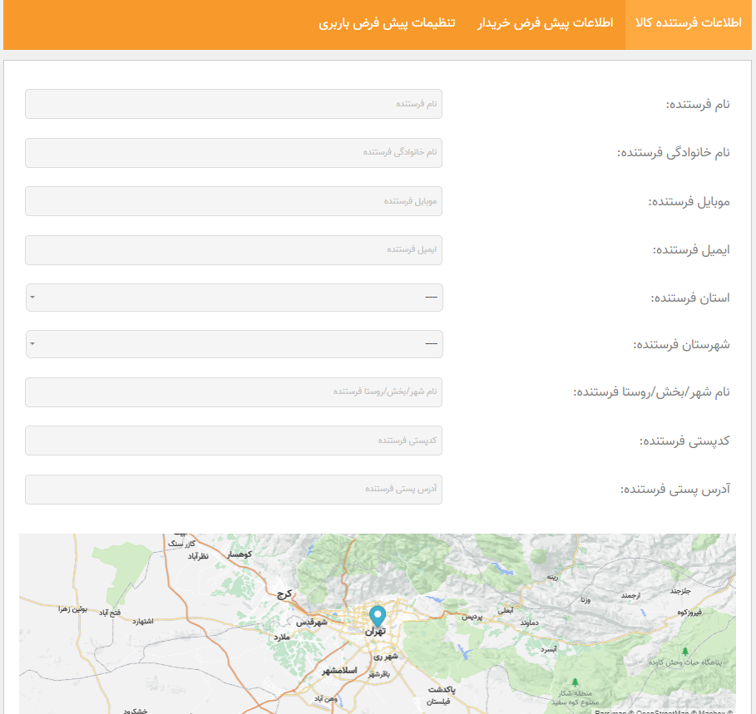Click اسلامشهر label on the map
Viewport: 756px width, 714px height.
click(x=339, y=670)
